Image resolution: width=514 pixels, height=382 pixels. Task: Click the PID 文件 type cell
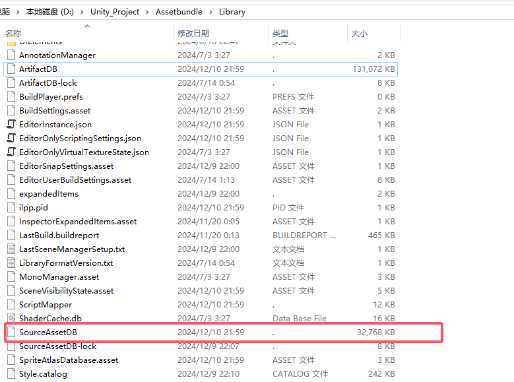288,207
